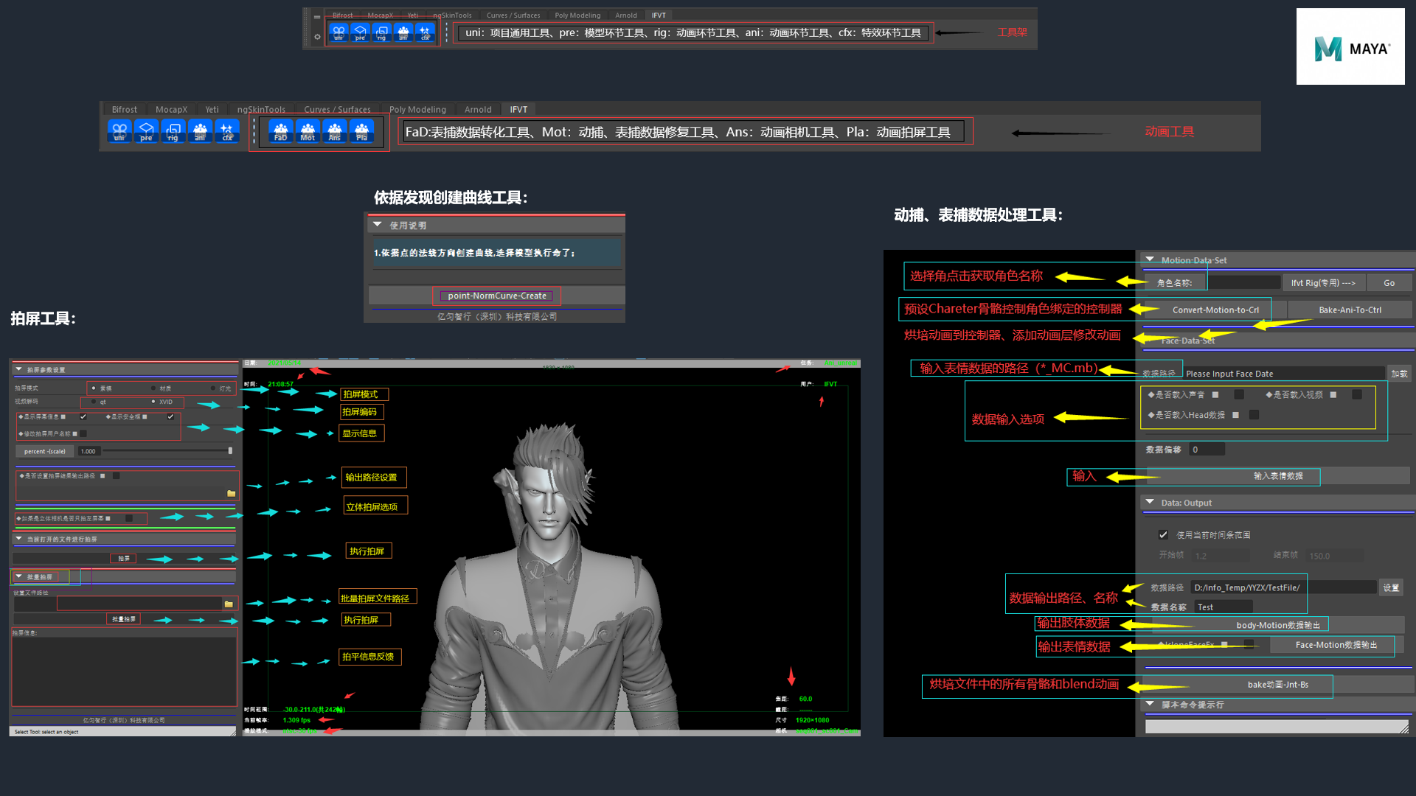Click the rig icon in the 工具架 shelf

381,33
